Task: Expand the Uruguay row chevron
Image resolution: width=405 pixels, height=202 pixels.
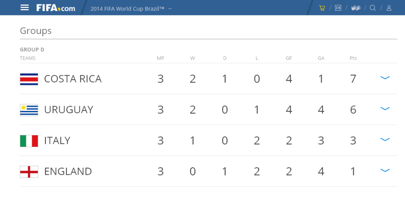Action: coord(385,108)
